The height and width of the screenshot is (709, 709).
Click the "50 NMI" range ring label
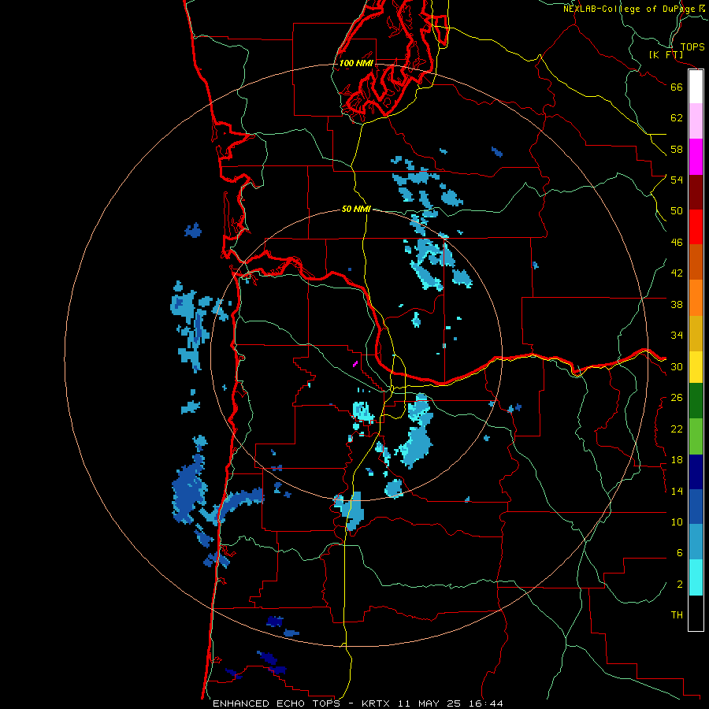(356, 209)
